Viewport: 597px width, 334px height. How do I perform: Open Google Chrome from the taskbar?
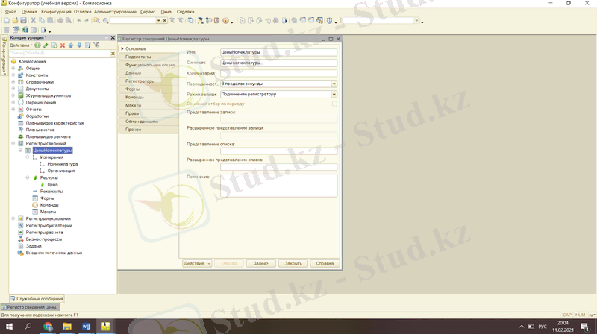48,326
